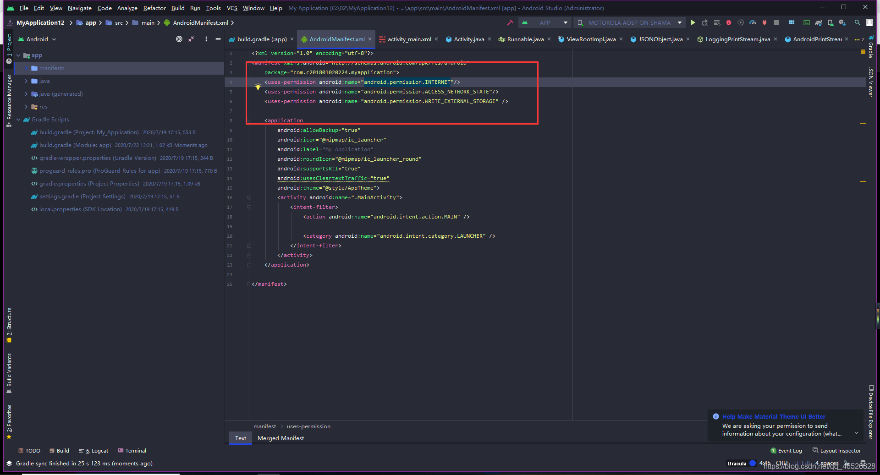This screenshot has height=475, width=880.
Task: Close the AndroidManifest.xml tab
Action: (370, 39)
